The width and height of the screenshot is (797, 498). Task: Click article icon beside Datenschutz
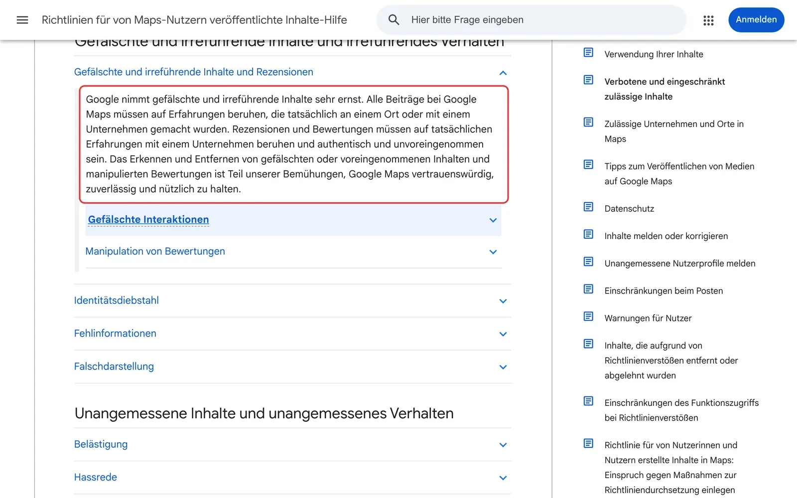tap(588, 207)
